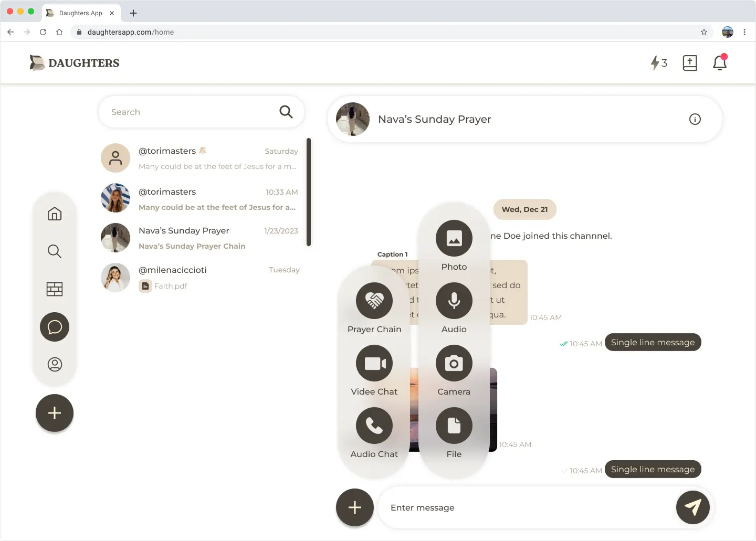The height and width of the screenshot is (541, 756).
Task: Start an Audio Chat call
Action: coord(374,426)
